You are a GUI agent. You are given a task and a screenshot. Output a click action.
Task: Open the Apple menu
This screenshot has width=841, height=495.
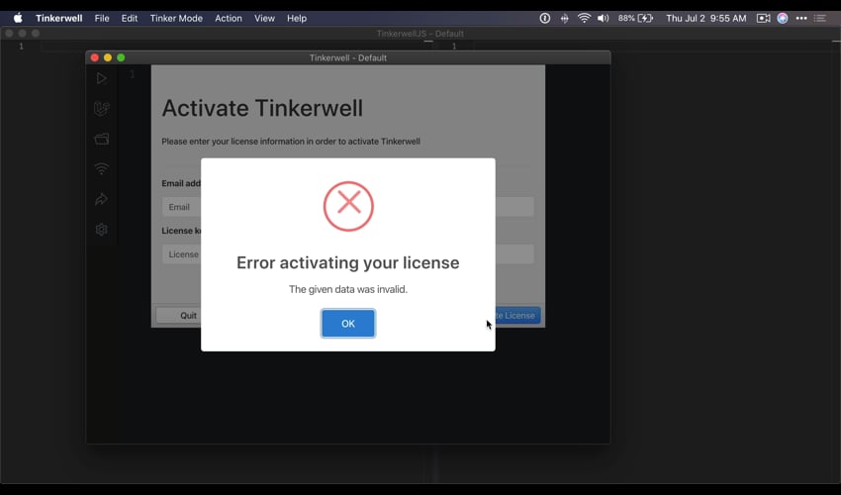[18, 18]
